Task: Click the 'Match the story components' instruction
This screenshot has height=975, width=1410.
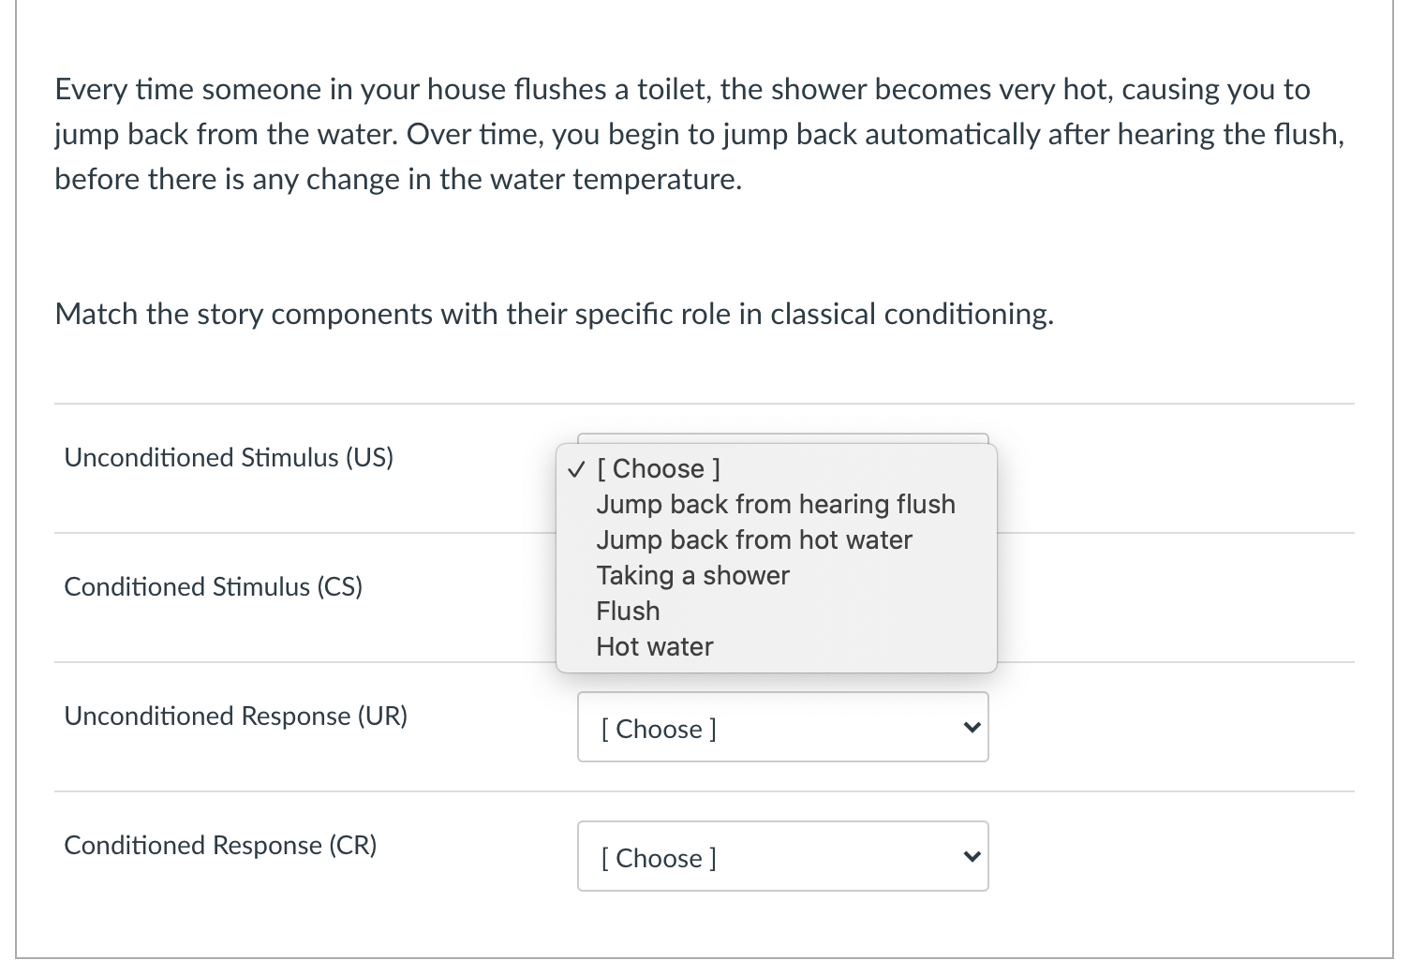Action: point(554,314)
